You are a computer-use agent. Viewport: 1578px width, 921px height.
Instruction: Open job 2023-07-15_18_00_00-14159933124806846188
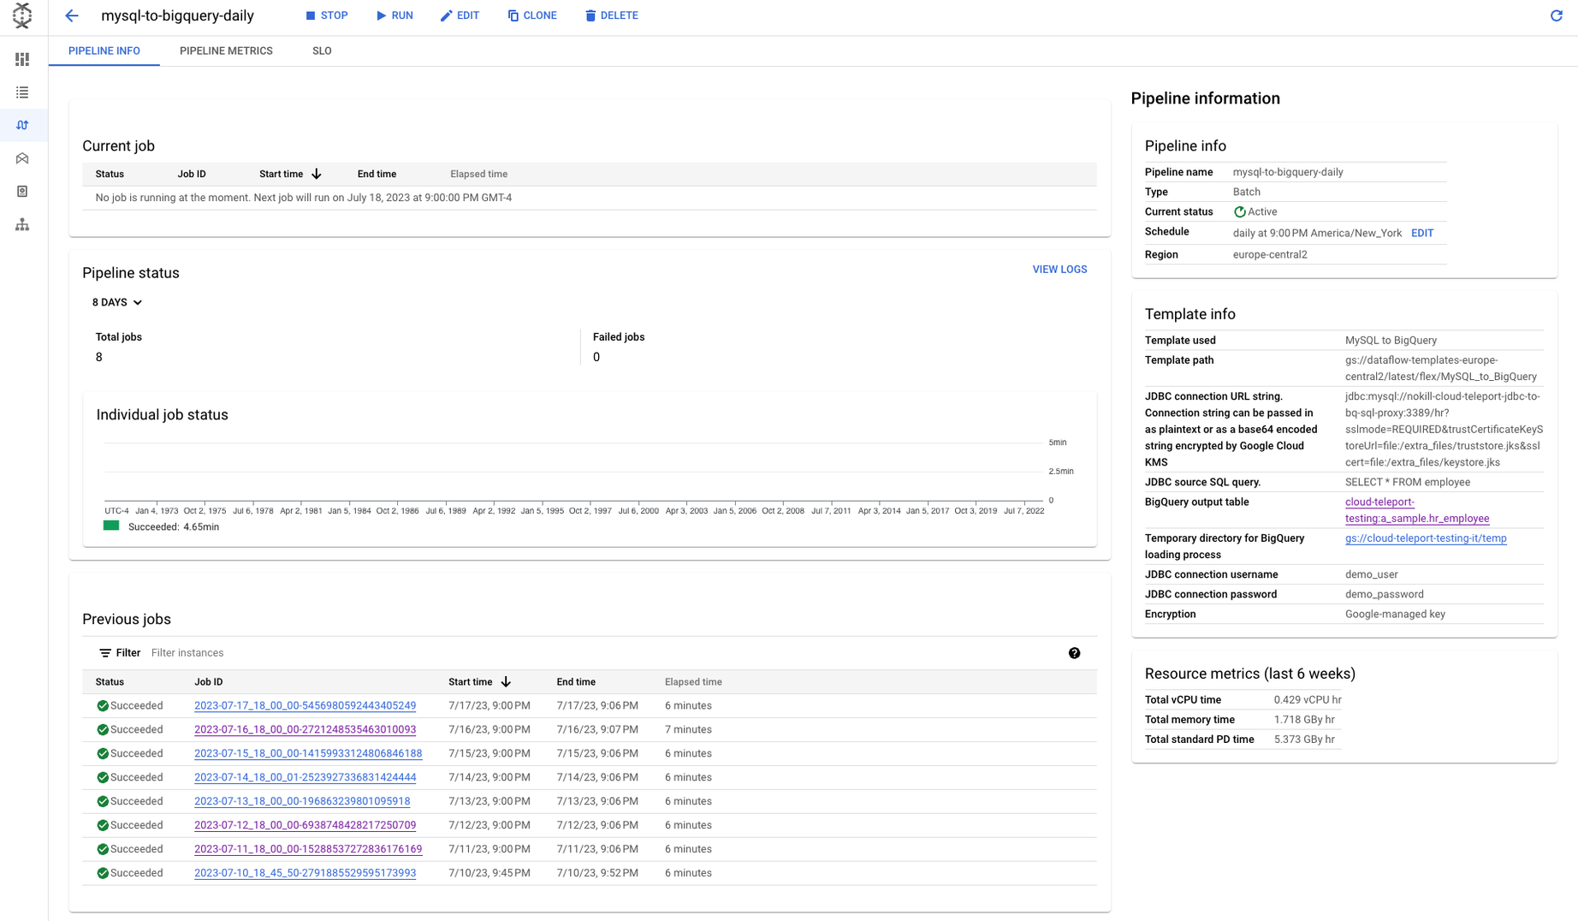308,754
